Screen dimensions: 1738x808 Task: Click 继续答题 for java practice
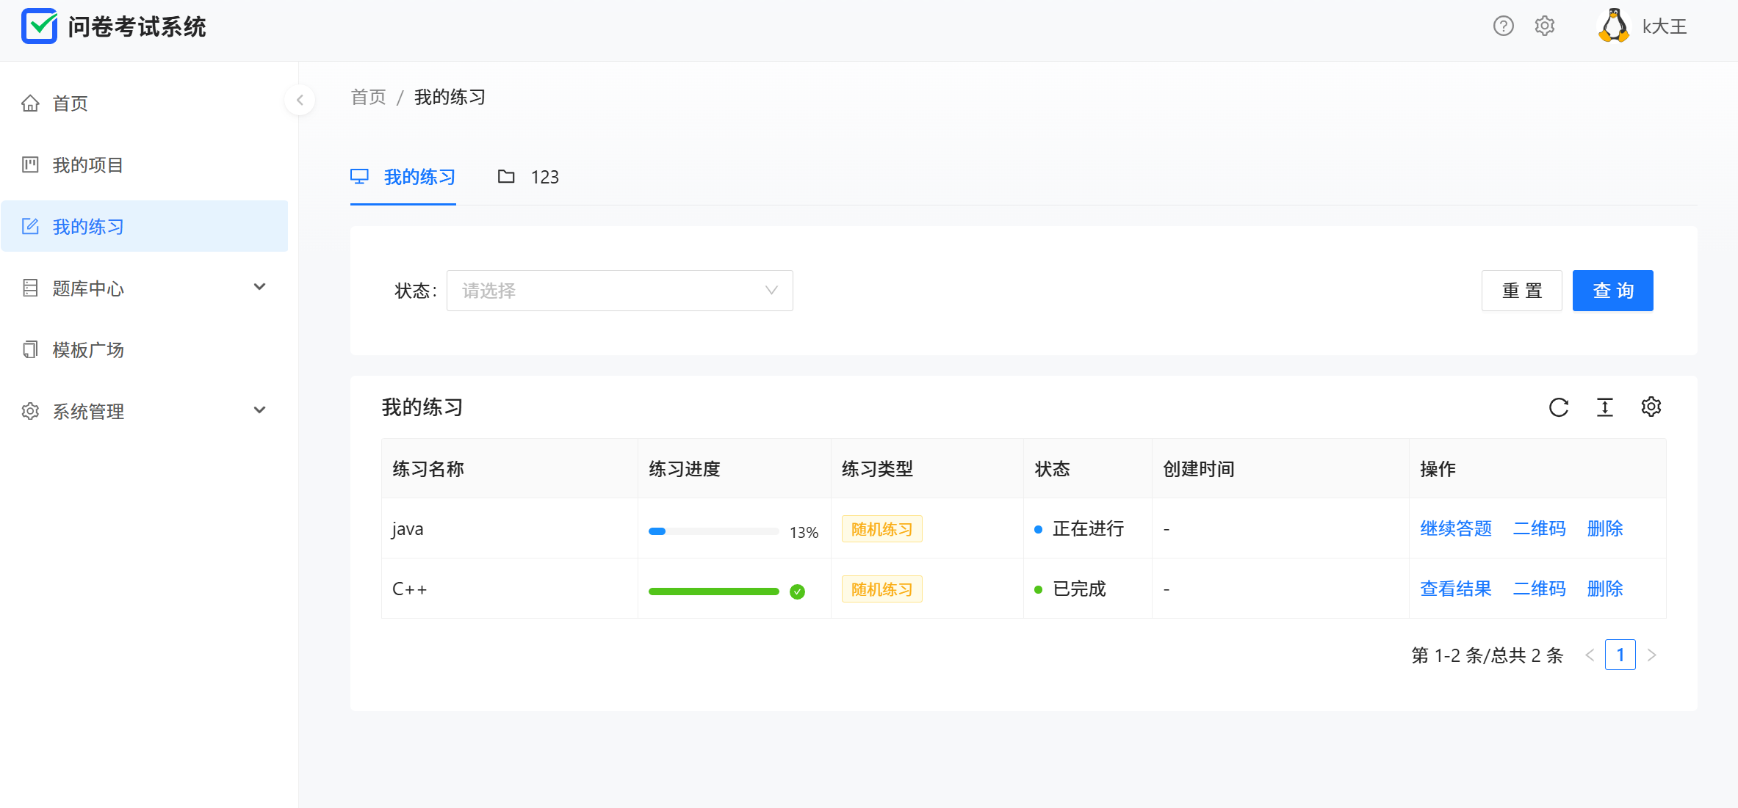1455,528
